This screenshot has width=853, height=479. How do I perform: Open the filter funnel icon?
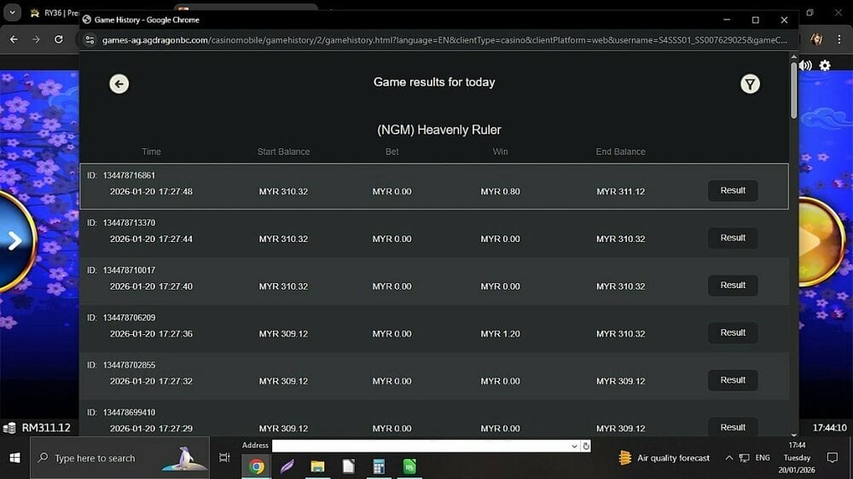pos(750,84)
